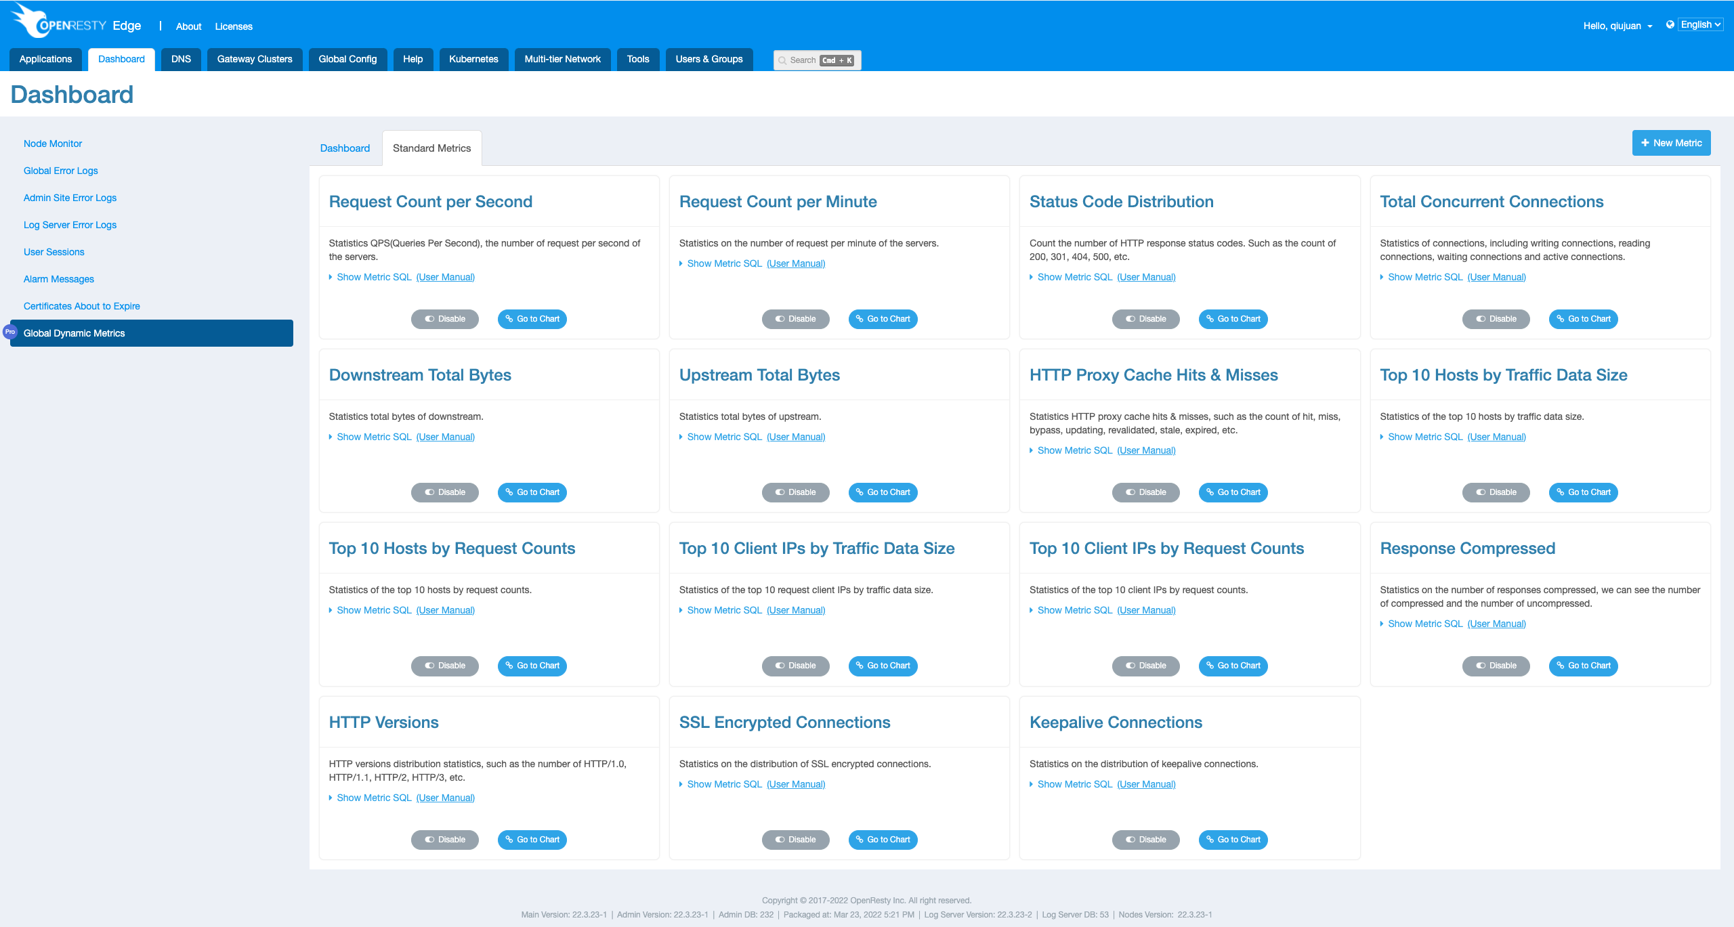Open User Manual link in Keepalive Connections card
This screenshot has height=927, width=1734.
pos(1146,784)
